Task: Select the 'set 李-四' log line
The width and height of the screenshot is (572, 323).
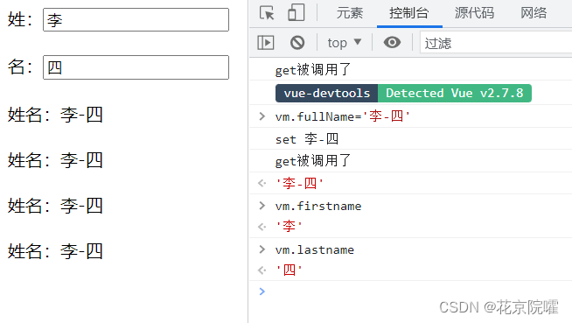Action: [x=307, y=139]
